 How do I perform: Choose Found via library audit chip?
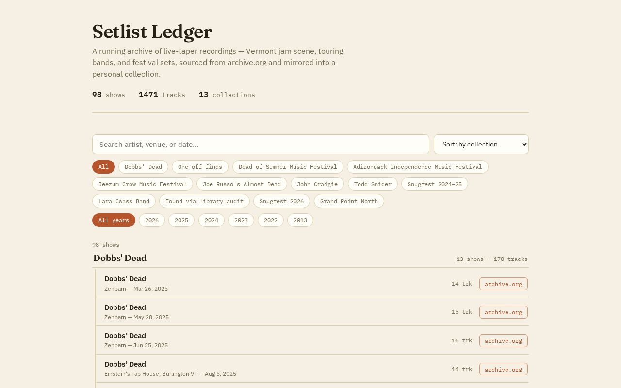point(204,201)
